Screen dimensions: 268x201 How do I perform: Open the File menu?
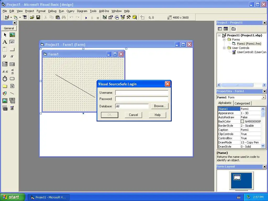pyautogui.click(x=5, y=11)
